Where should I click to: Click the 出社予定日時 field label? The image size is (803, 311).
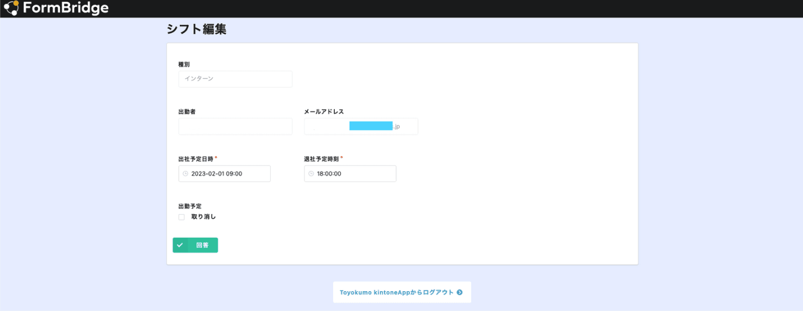point(196,159)
